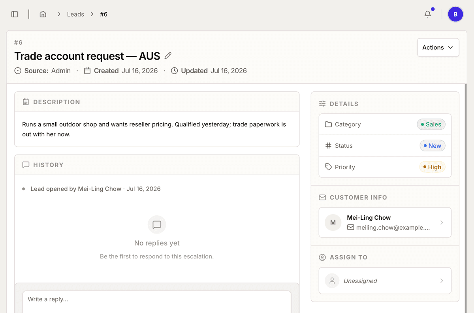Expand the Mei-Ling Chow customer chevron
This screenshot has height=313, width=474.
(442, 222)
